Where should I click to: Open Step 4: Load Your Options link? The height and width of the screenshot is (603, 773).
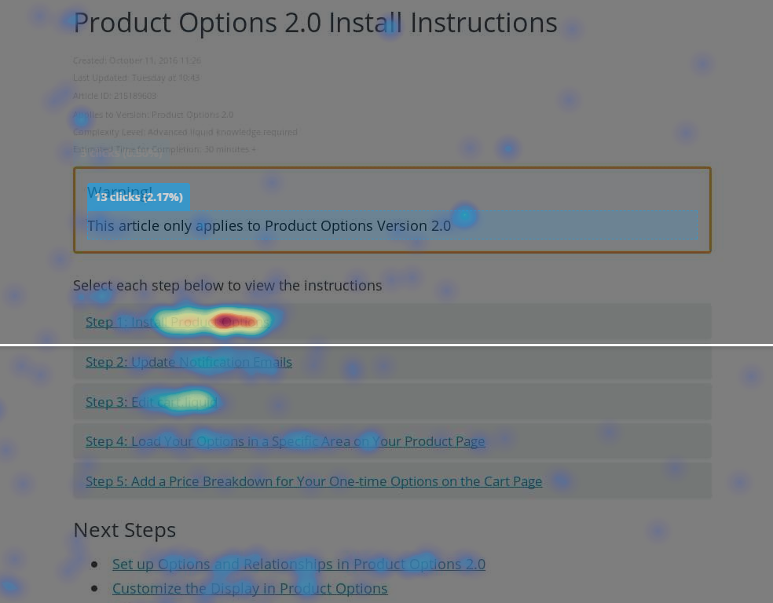coord(285,441)
